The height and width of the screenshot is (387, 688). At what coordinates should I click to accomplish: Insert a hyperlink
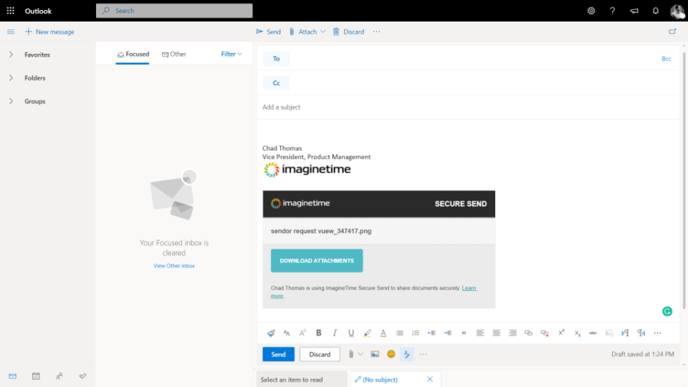coord(528,333)
